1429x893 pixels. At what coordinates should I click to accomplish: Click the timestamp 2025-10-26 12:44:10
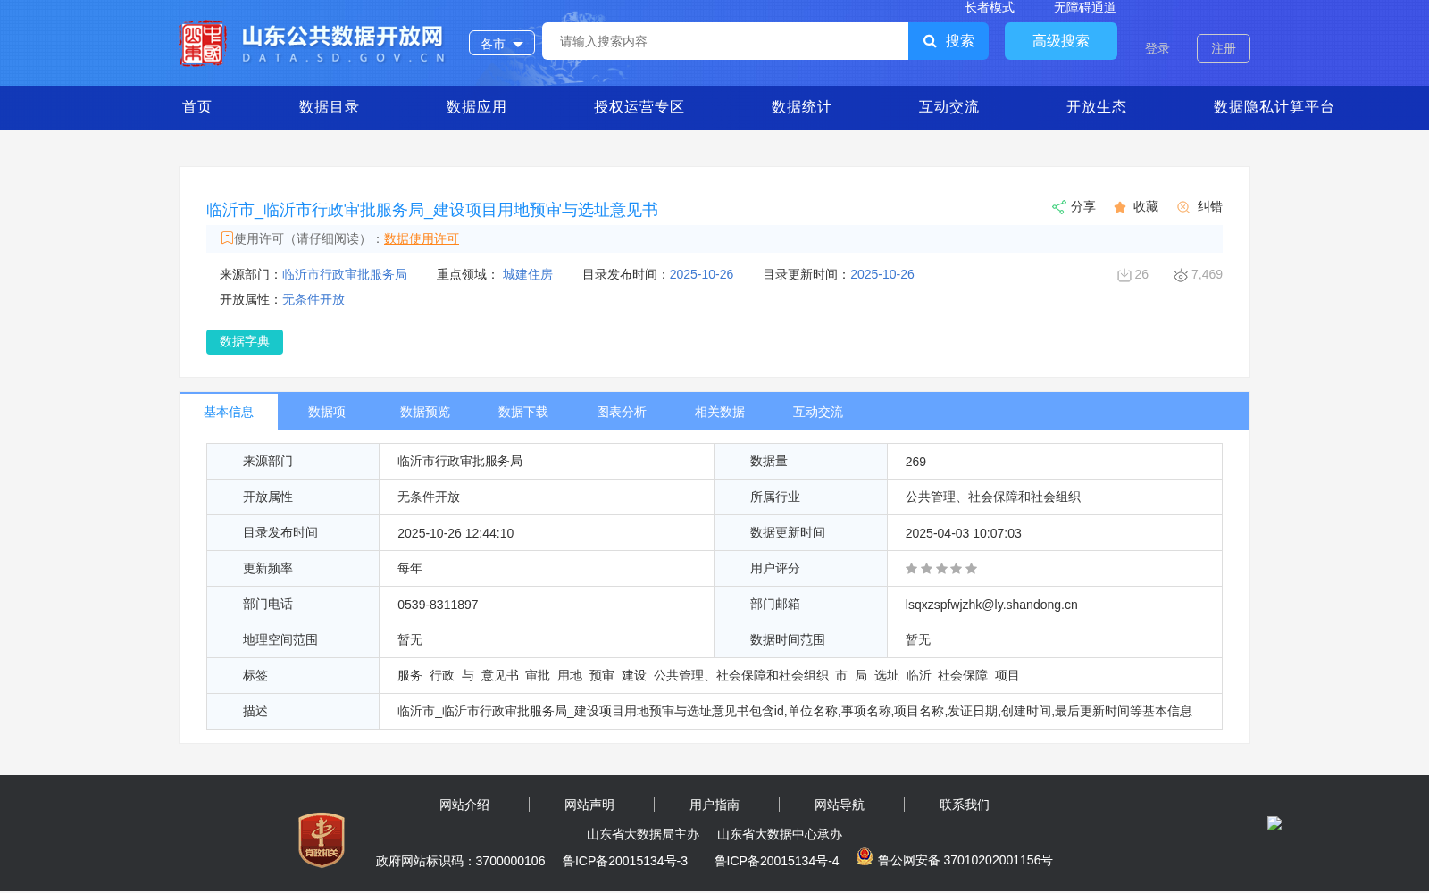(455, 533)
